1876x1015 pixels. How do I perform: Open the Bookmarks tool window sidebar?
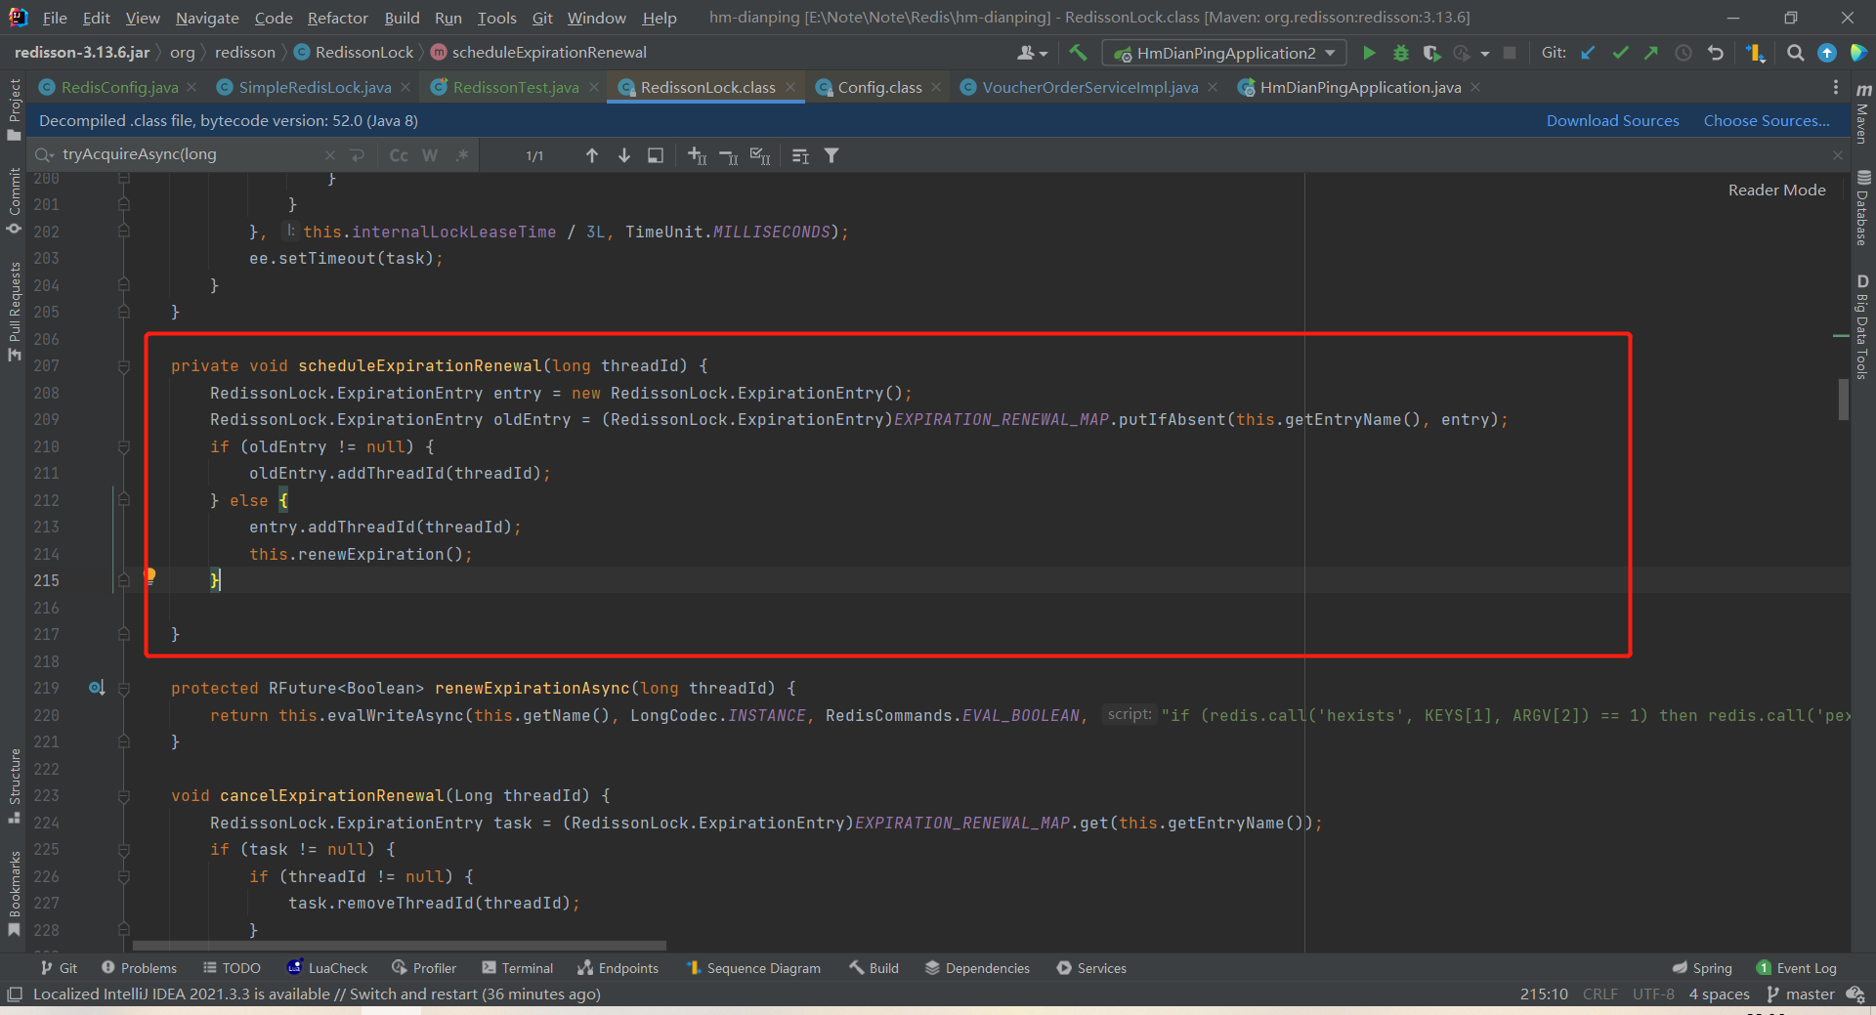[14, 893]
